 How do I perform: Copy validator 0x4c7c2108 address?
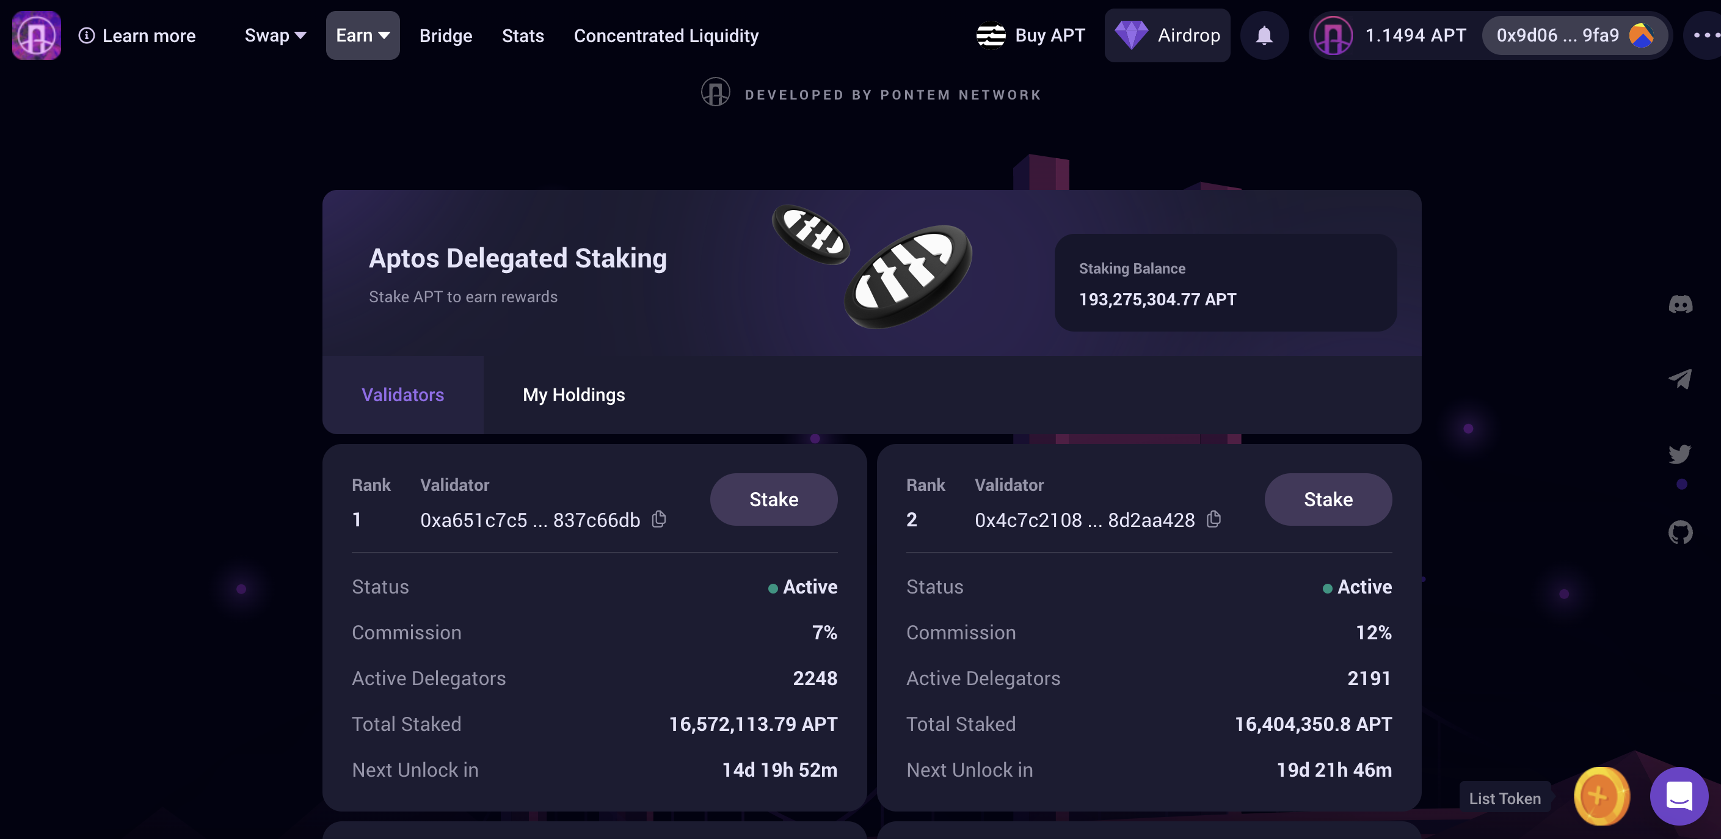(x=1214, y=519)
